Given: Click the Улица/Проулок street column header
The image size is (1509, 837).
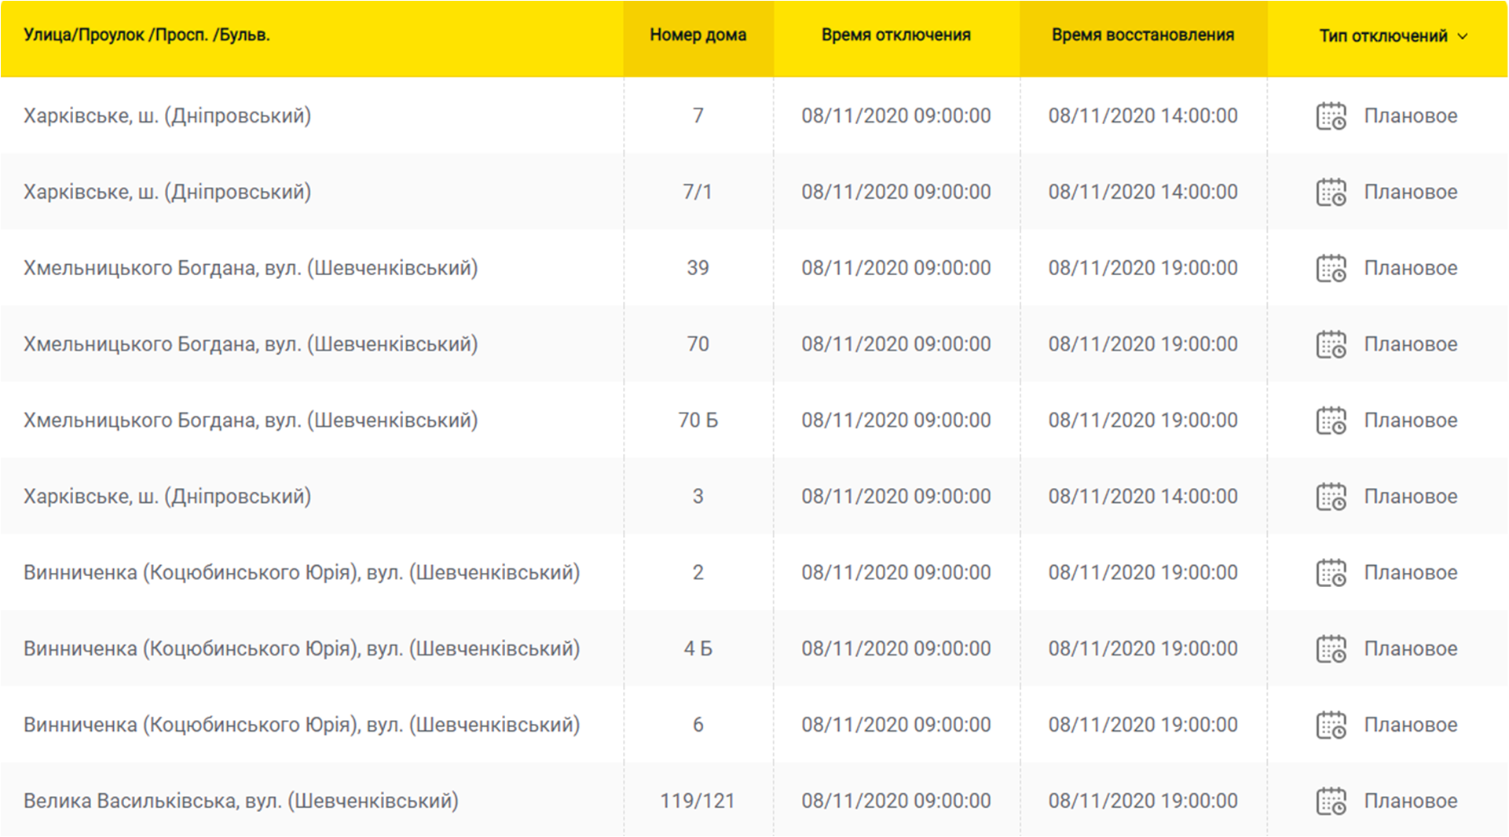Looking at the screenshot, I should coord(147,35).
